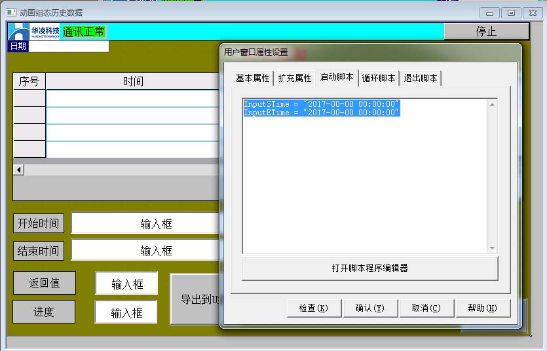This screenshot has height=351, width=547.
Task: Open the 扩充属性 tab
Action: 294,78
